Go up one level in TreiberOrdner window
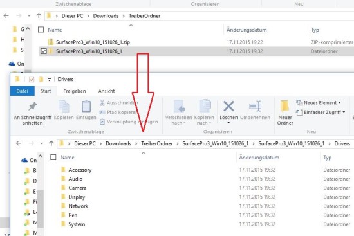The image size is (354, 236). click(39, 15)
